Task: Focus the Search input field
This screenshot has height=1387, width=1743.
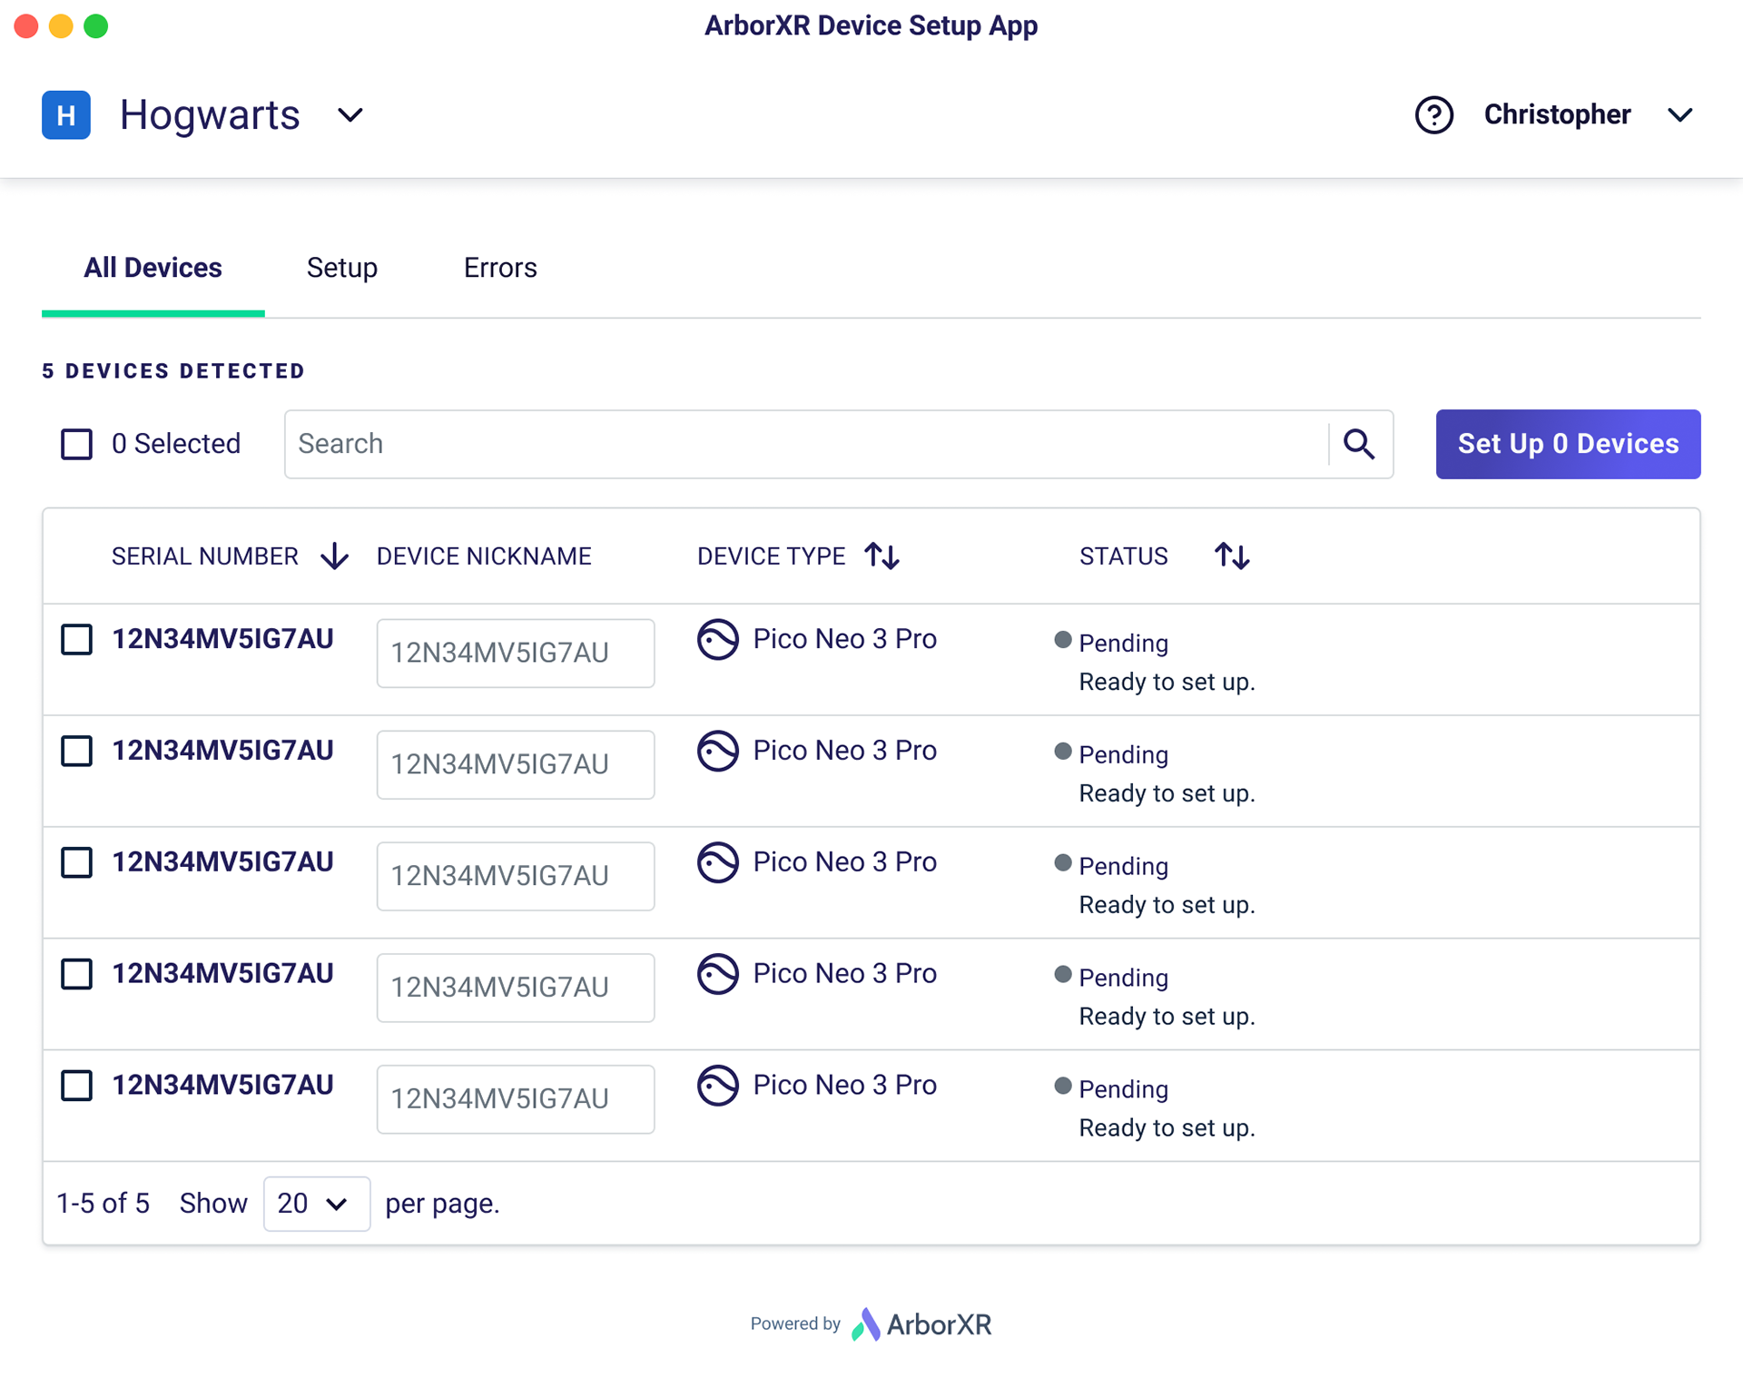Action: click(x=807, y=444)
